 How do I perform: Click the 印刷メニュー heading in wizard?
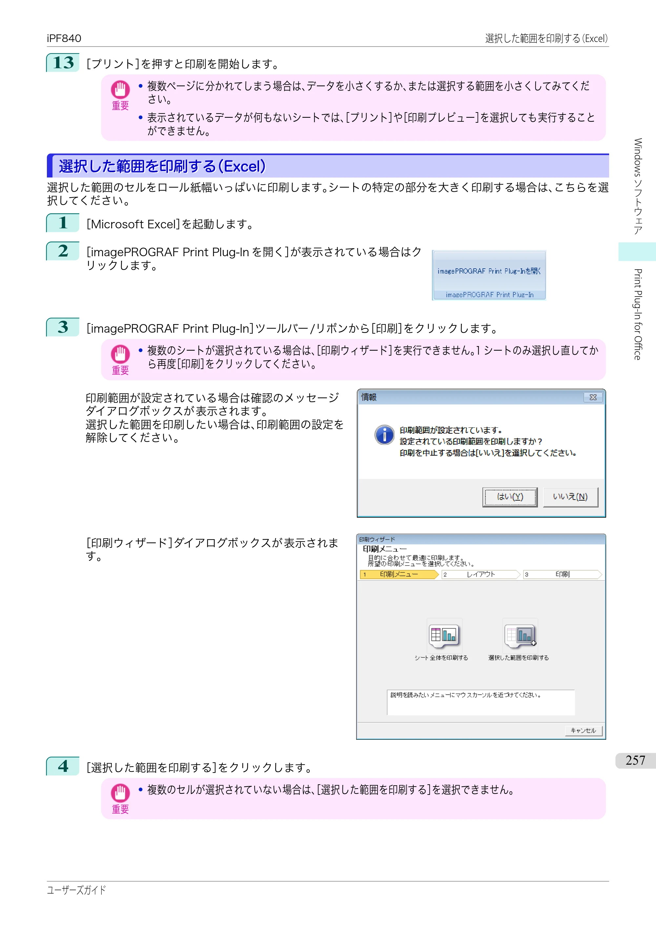tap(384, 549)
